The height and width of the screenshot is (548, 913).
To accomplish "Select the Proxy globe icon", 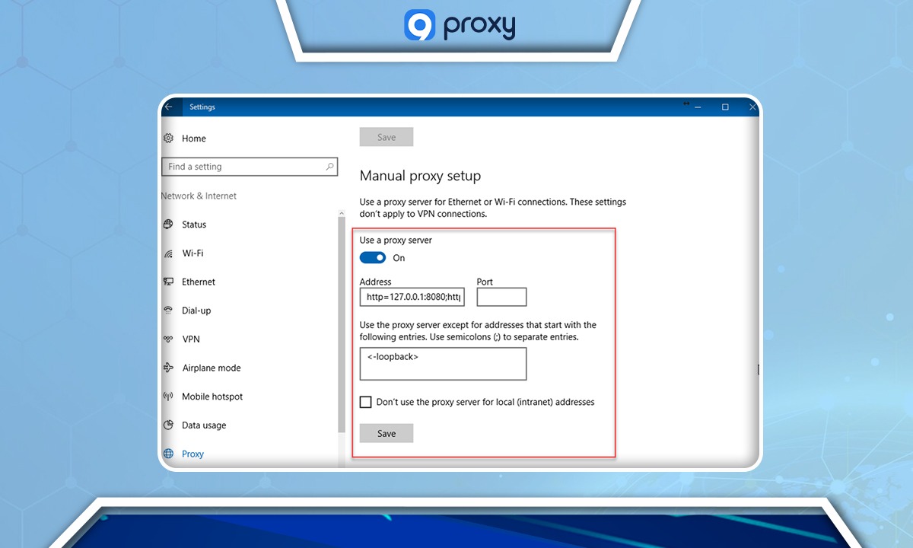I will click(x=169, y=454).
